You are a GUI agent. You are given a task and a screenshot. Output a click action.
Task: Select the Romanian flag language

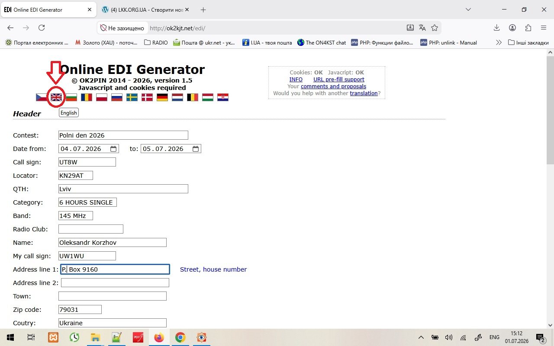point(87,98)
